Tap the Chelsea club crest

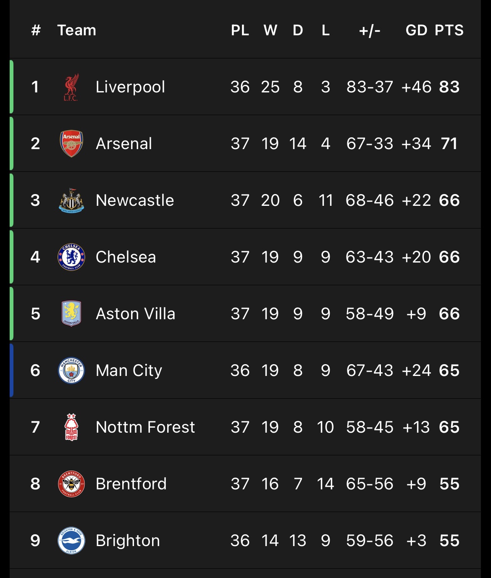click(71, 257)
